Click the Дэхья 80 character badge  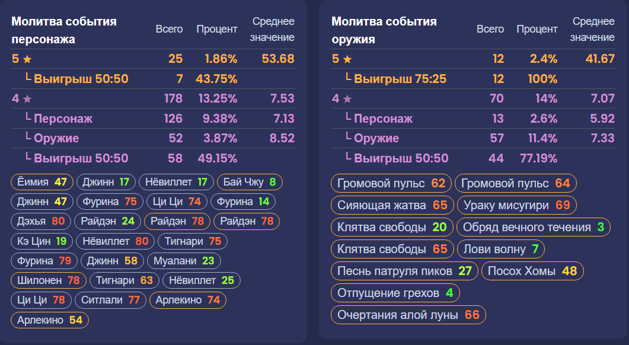pos(41,221)
